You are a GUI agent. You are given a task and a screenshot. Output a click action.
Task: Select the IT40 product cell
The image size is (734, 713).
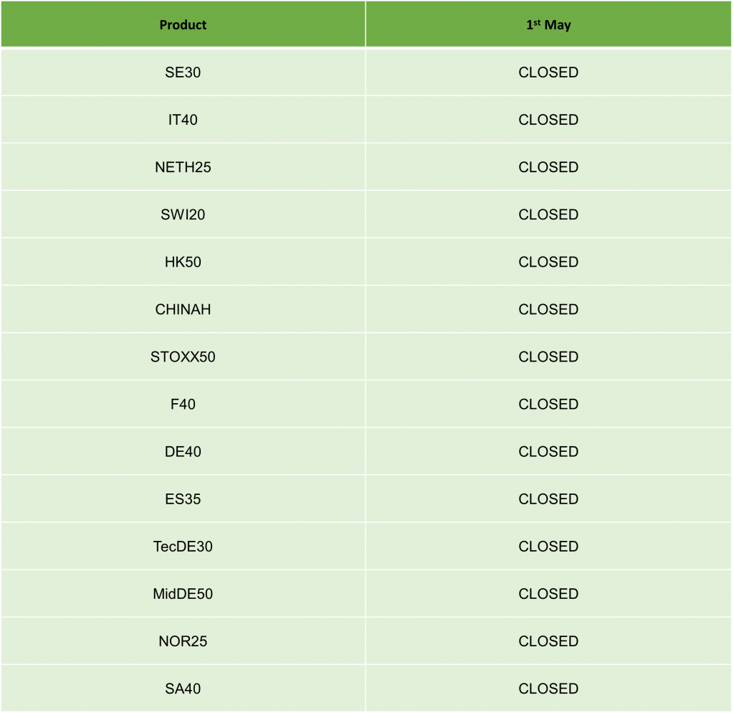coord(183,120)
